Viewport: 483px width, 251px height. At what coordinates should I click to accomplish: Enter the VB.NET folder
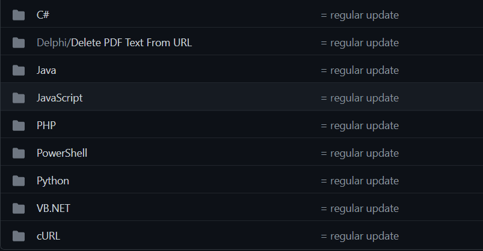point(54,208)
